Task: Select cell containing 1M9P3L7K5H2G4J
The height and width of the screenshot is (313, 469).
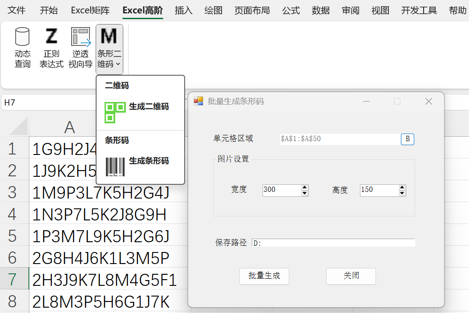Action: (x=109, y=192)
